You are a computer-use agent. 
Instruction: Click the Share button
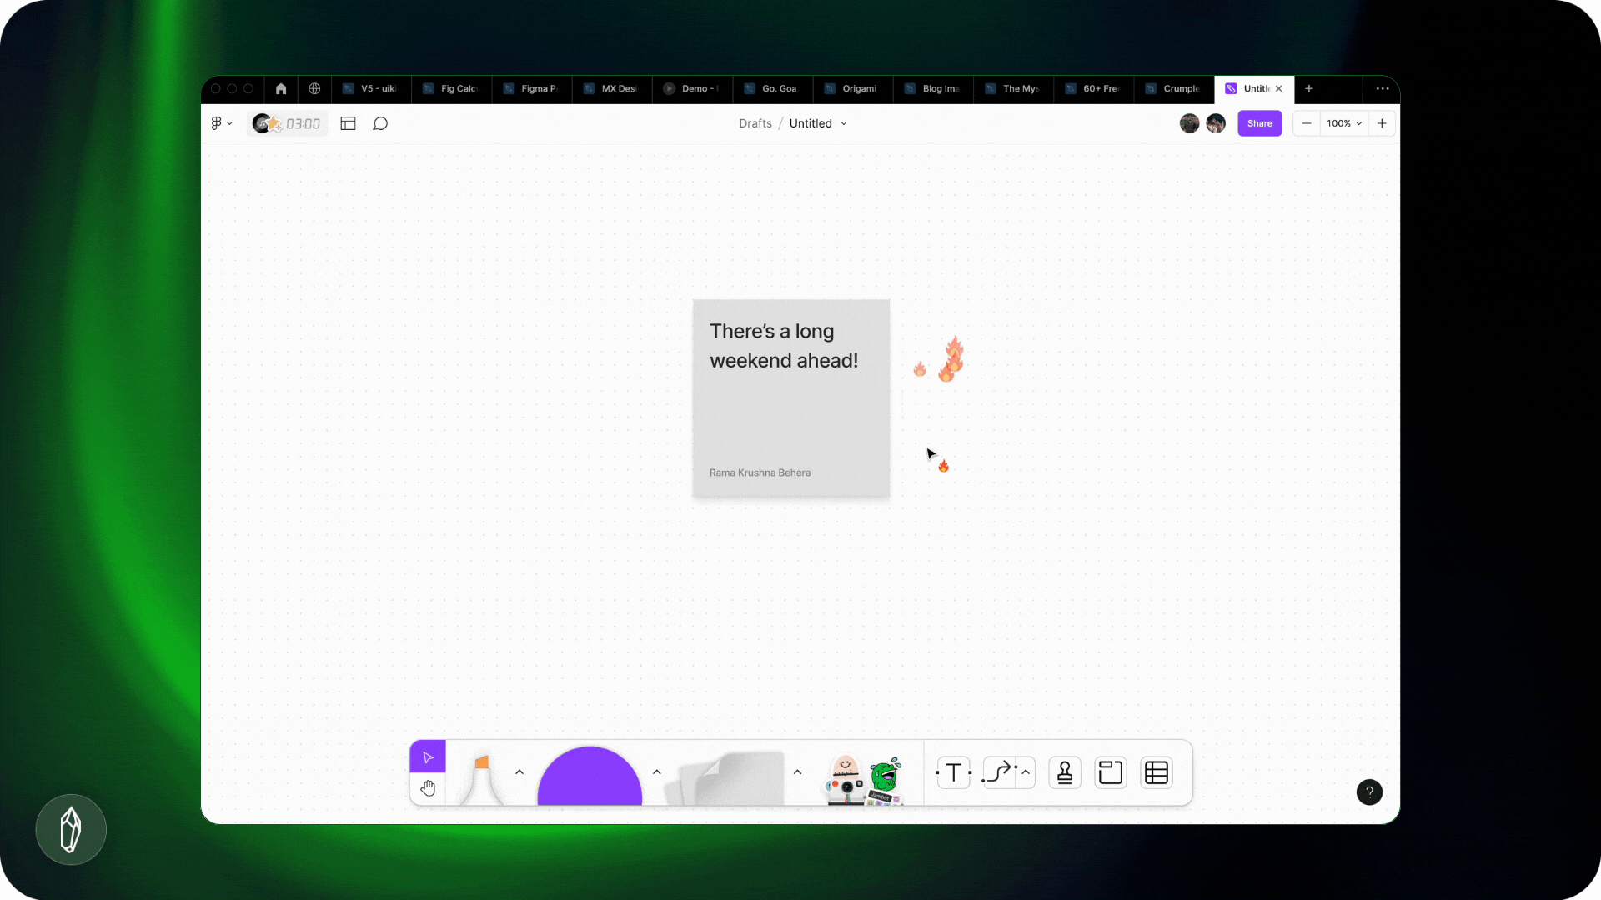[x=1259, y=123]
